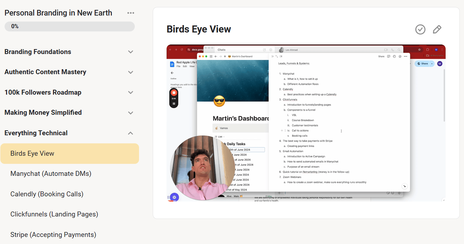Mark lesson complete with the checkmark circle
The height and width of the screenshot is (244, 464).
coord(420,30)
